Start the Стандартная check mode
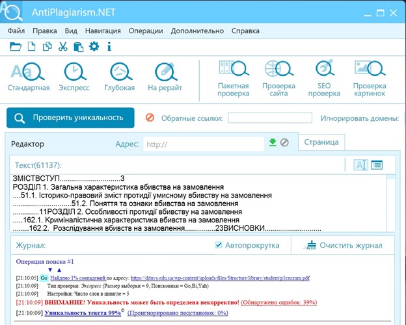Viewport: 406px width, 325px height. tap(29, 77)
